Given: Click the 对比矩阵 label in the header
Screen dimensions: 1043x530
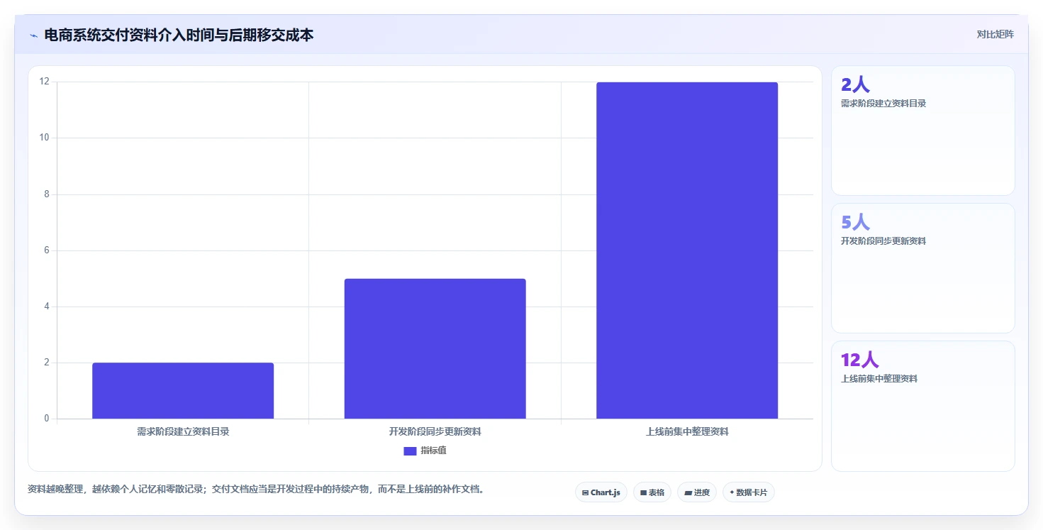Looking at the screenshot, I should 995,34.
